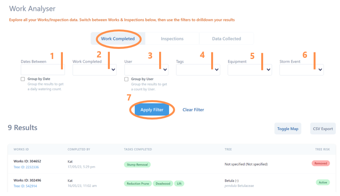Click the Removed tree risk badge

[321, 163]
